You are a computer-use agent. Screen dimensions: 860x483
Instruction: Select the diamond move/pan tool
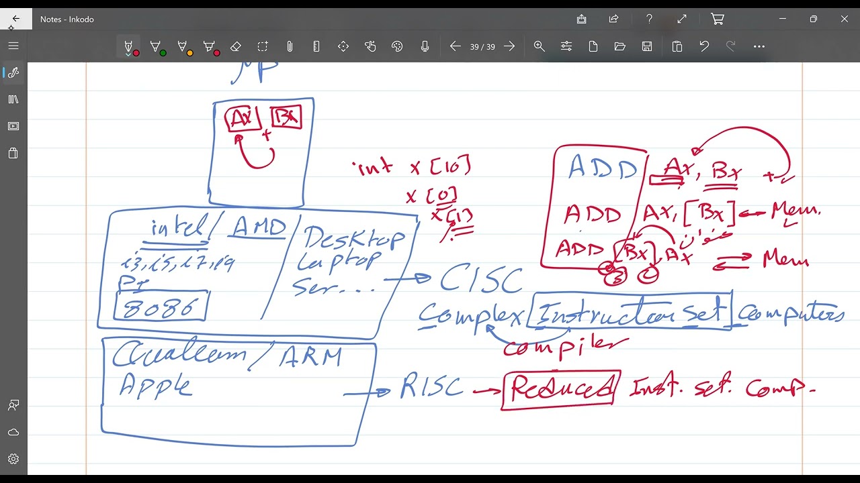click(343, 46)
